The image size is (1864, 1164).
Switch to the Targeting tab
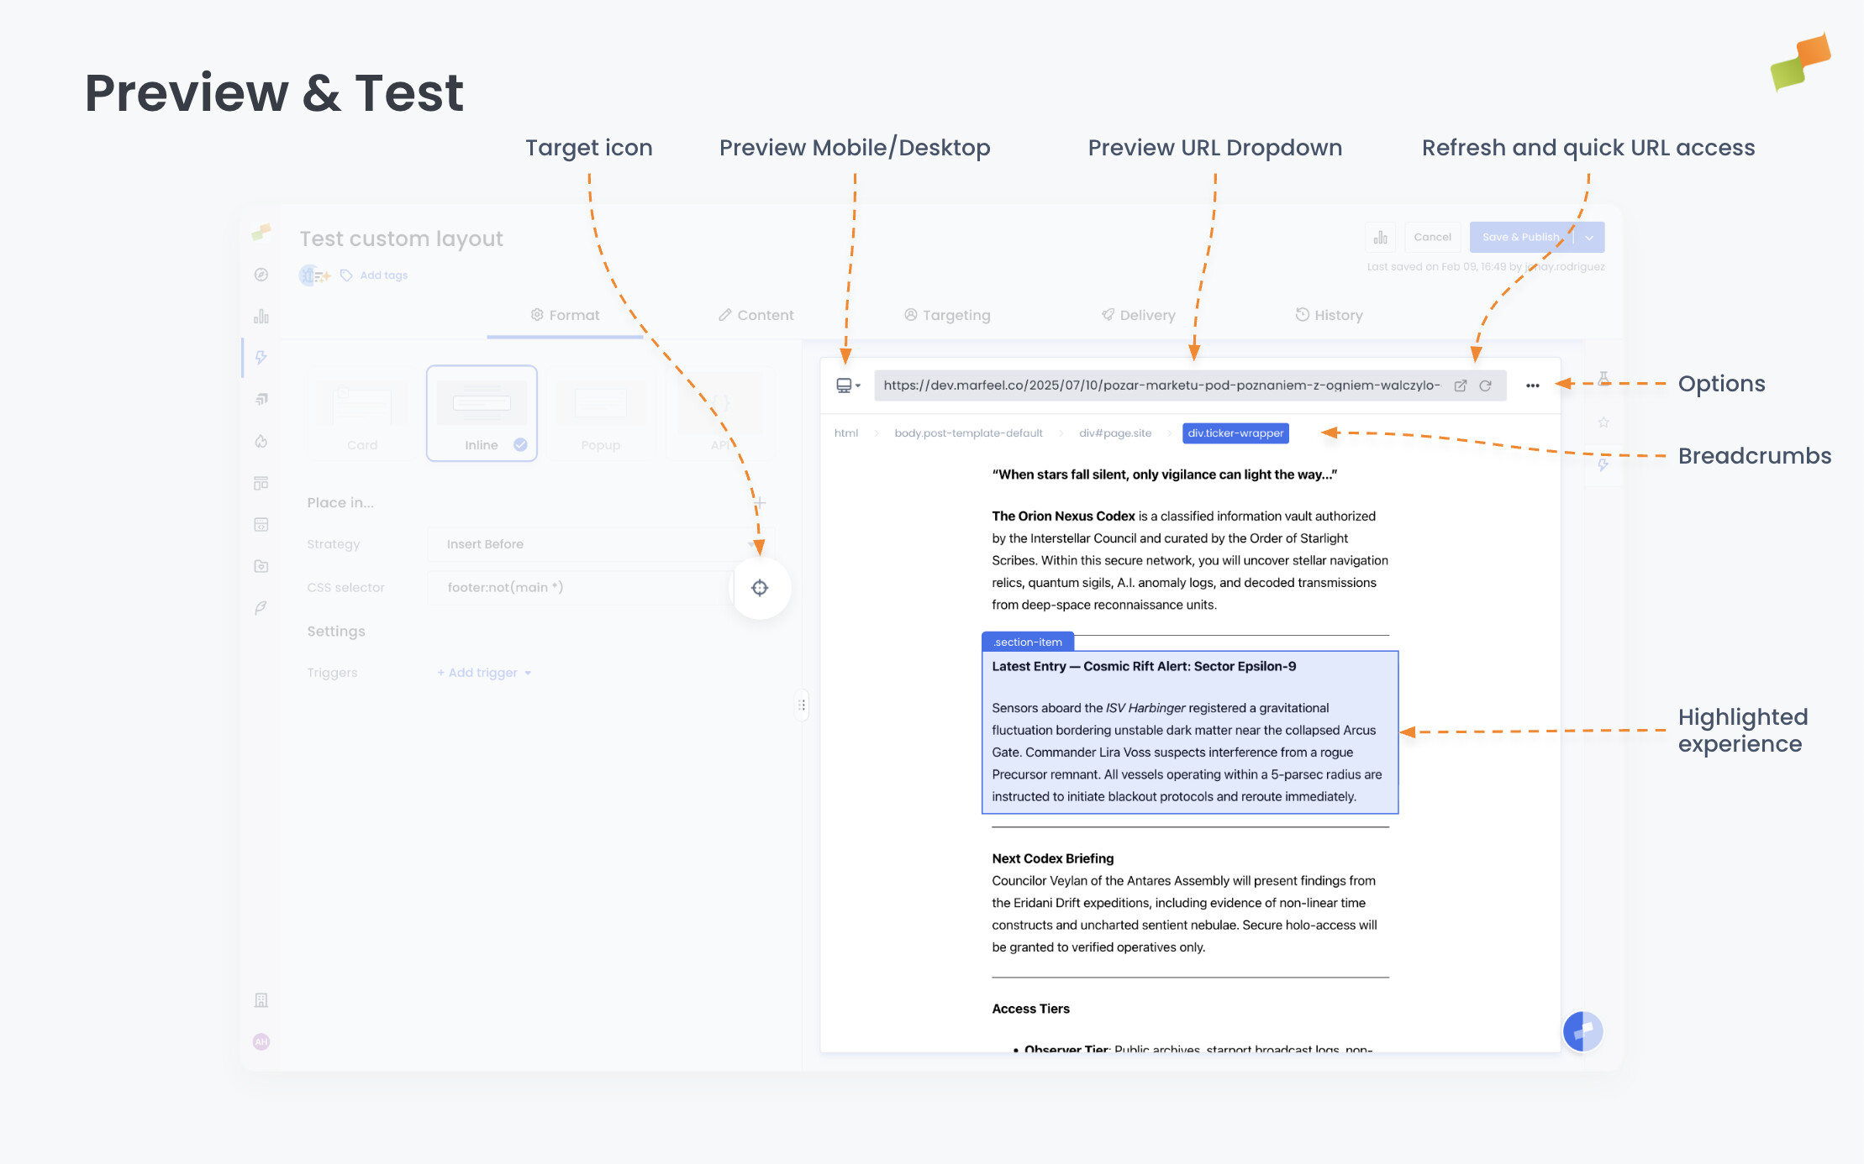(x=947, y=315)
